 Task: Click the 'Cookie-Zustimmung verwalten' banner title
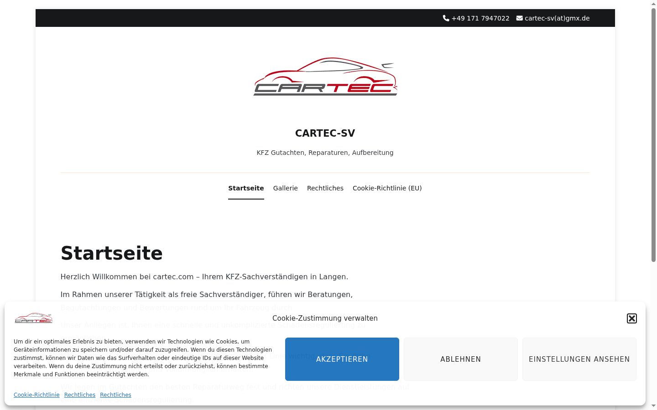click(325, 318)
